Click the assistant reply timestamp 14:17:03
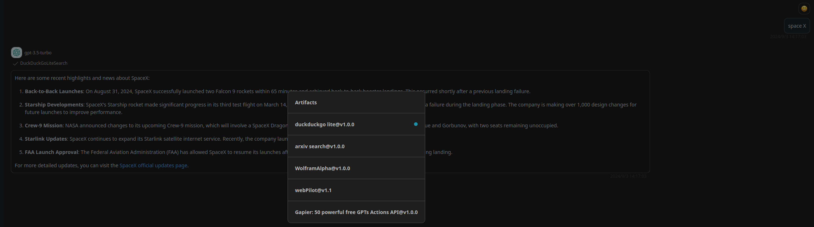 pos(628,176)
